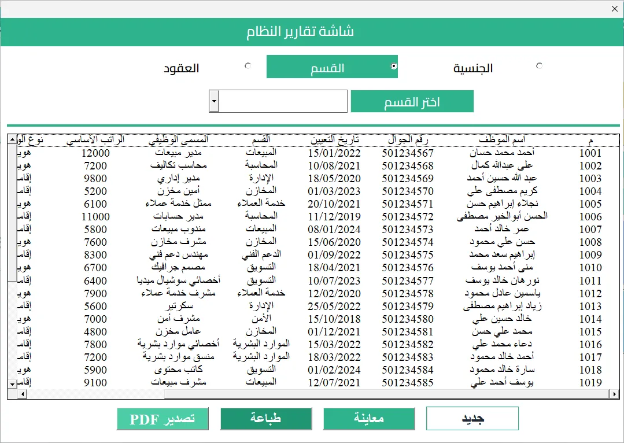Select row number 1008

click(590, 242)
